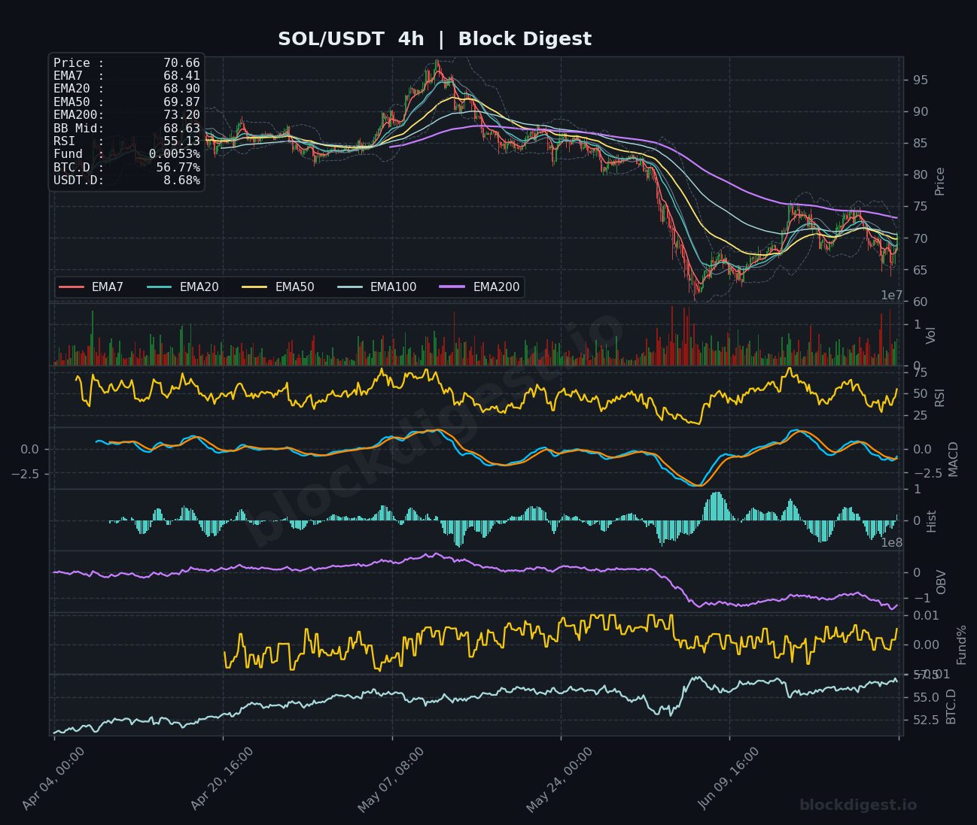Click the MACD axis label
This screenshot has height=825, width=977.
(953, 459)
